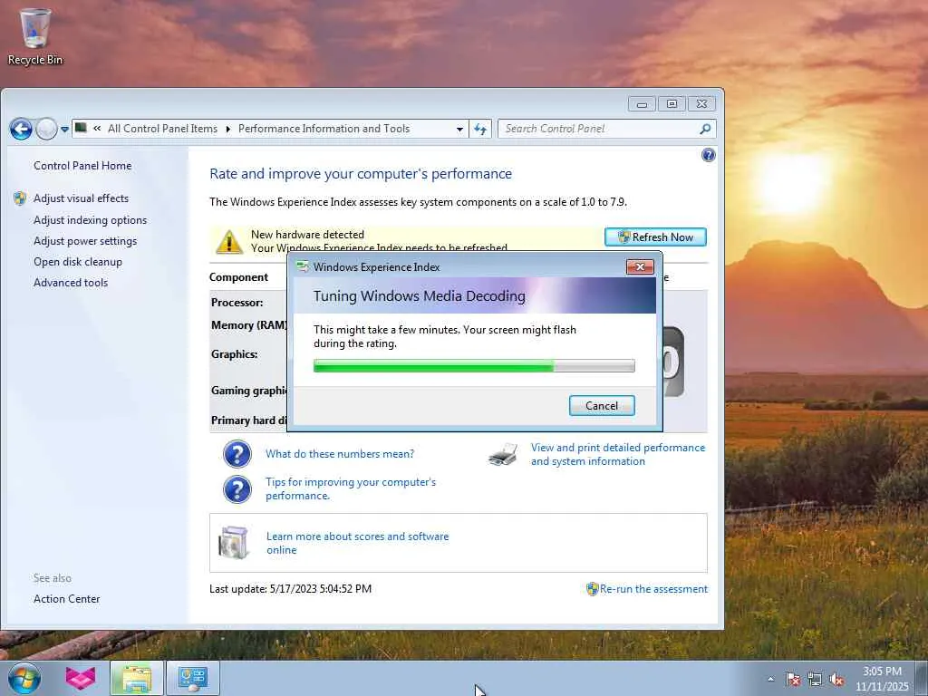The image size is (928, 696).
Task: Click the printer icon
Action: (x=503, y=455)
